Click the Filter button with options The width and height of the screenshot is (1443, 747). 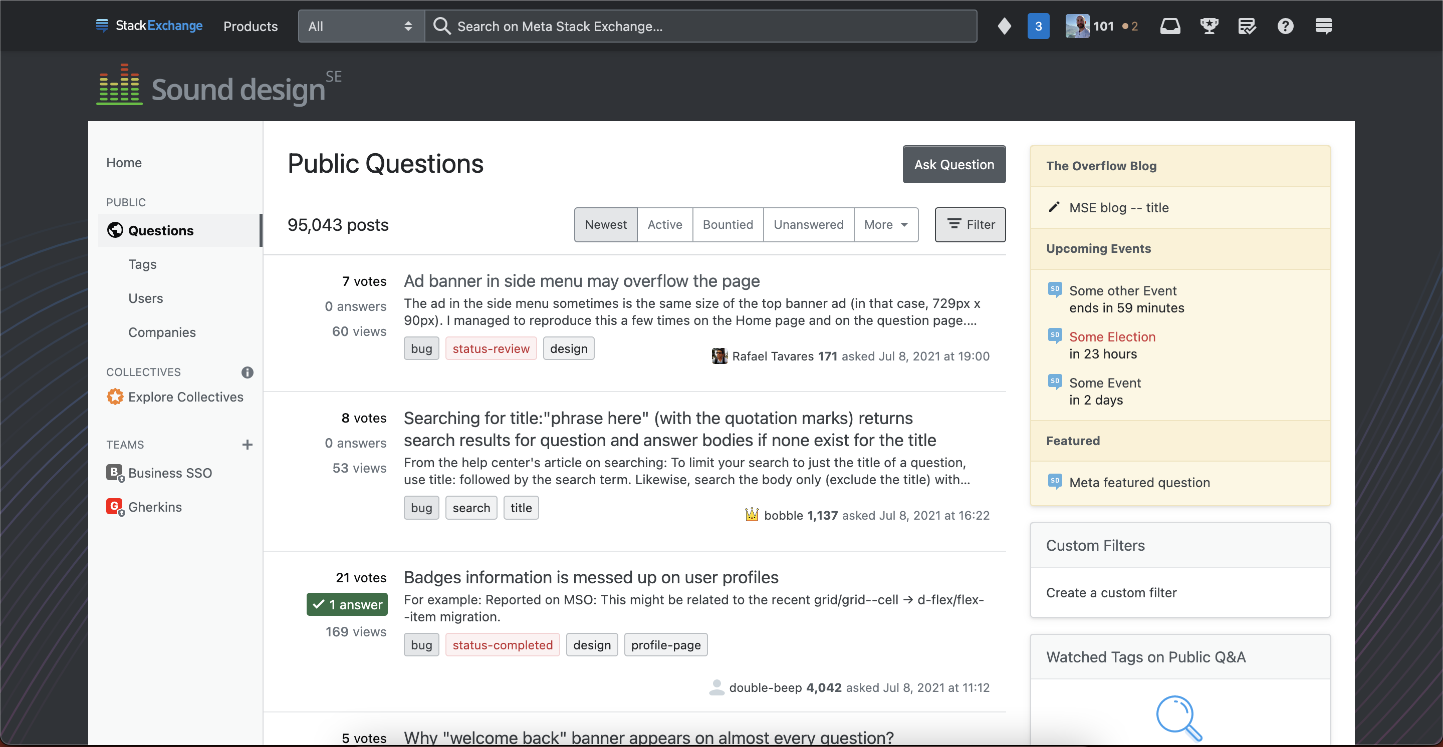[970, 224]
